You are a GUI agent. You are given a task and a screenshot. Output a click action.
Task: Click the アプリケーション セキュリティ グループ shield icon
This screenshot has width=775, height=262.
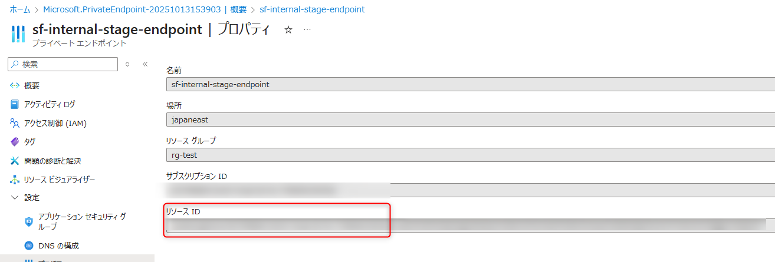coord(28,221)
